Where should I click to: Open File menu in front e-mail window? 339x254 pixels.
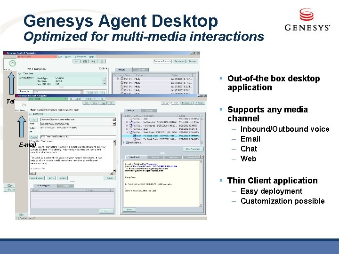pyautogui.click(x=71, y=99)
